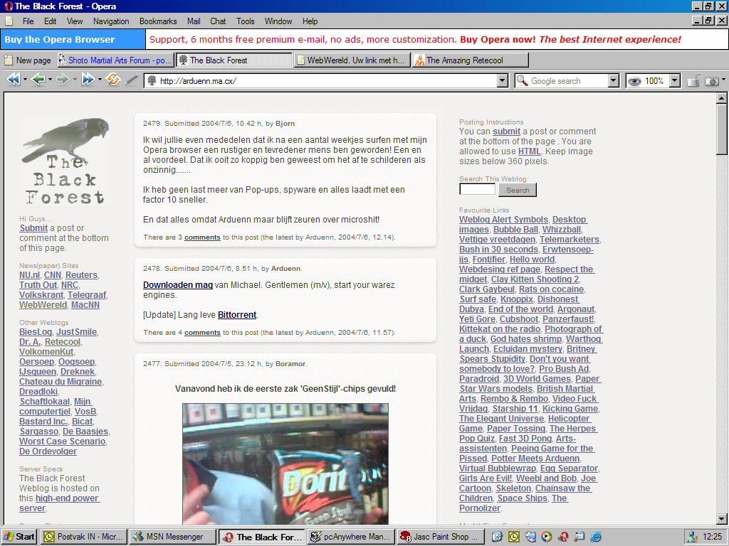Open the Reuters news link in sidebar
Viewport: 729px width, 546px height.
coord(81,275)
